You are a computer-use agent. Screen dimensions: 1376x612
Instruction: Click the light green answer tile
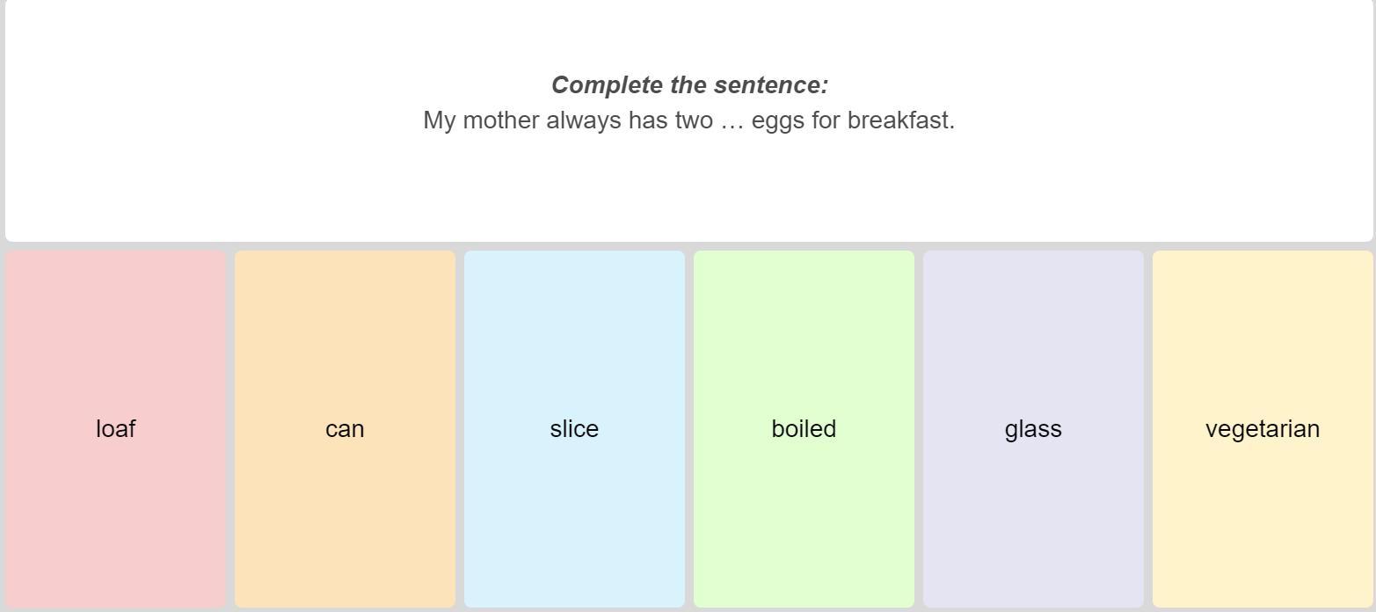click(x=804, y=429)
